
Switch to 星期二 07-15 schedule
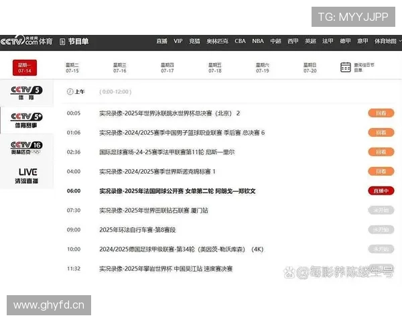(72, 68)
